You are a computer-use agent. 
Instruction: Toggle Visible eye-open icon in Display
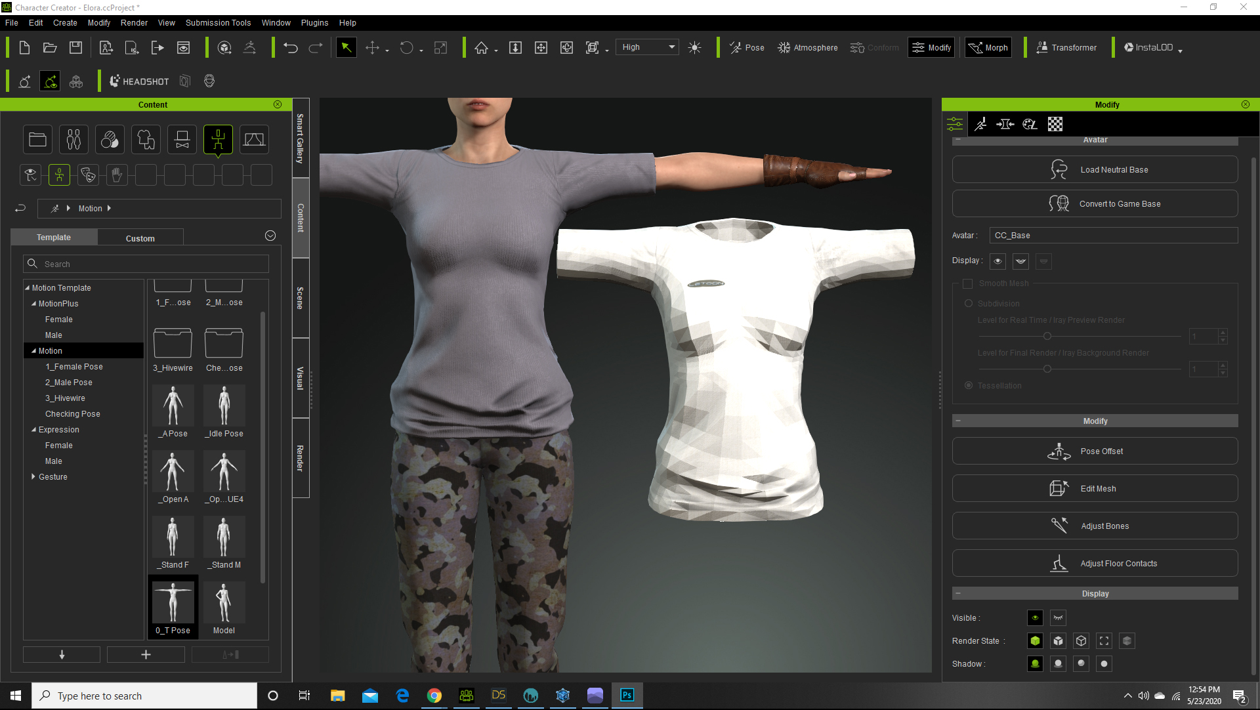point(1035,617)
